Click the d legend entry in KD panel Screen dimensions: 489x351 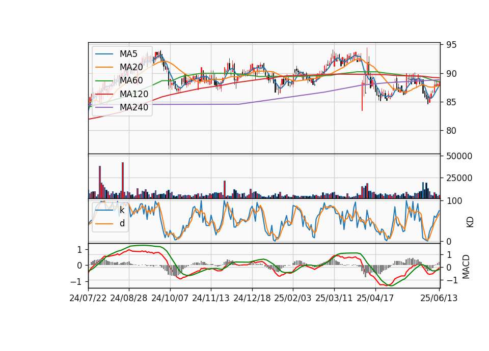(x=122, y=223)
